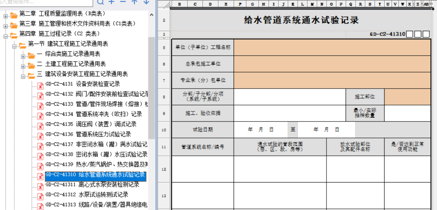The image size is (437, 210).
Task: Click the up arrow icon
Action: 134,2
